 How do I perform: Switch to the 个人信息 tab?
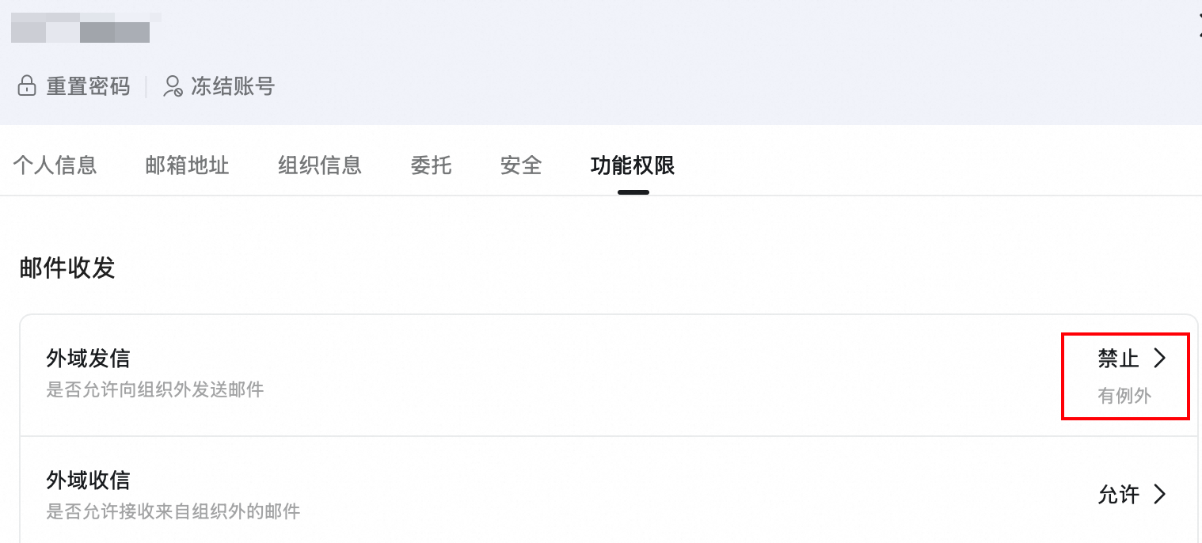55,165
